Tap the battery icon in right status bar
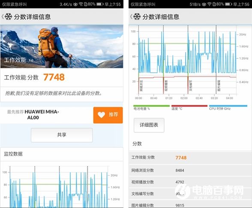 228,4
